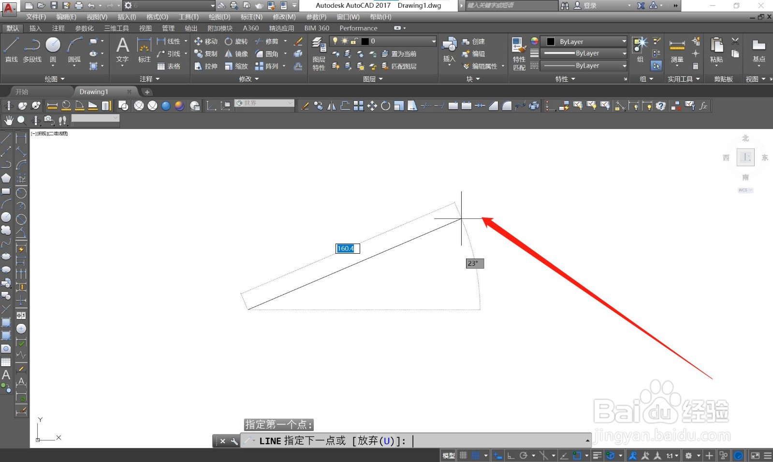Select the 镜像 mirror command
773x462 pixels.
[x=236, y=54]
